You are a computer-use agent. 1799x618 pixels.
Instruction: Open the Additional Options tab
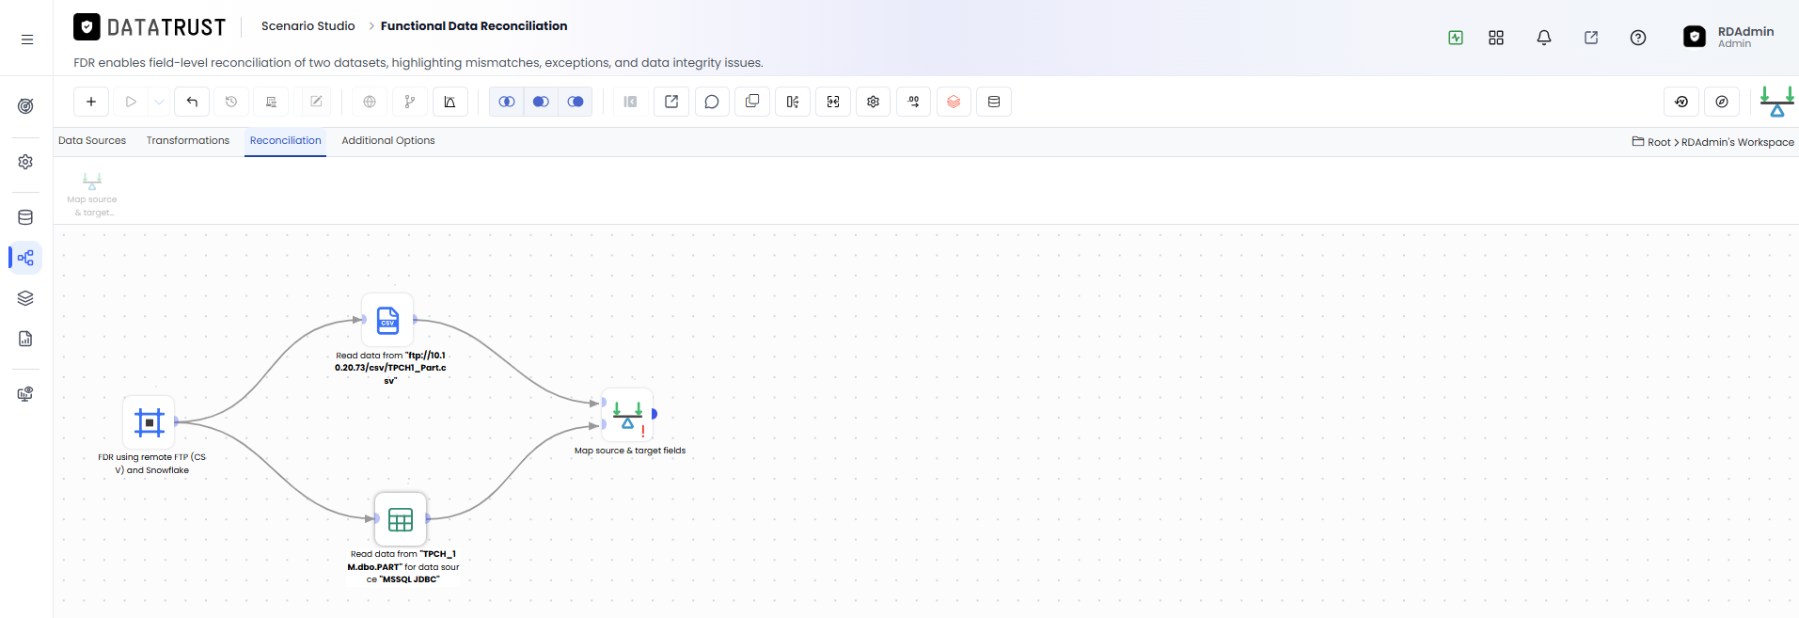point(388,140)
